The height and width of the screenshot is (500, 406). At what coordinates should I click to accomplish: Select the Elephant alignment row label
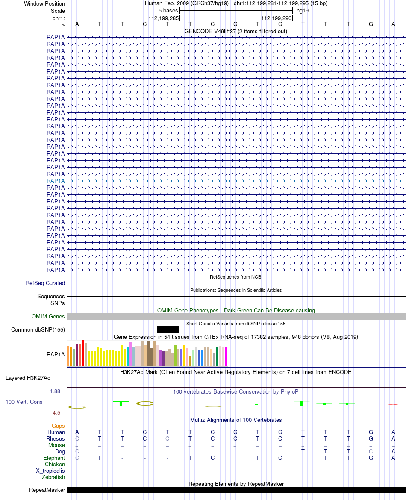pos(54,458)
